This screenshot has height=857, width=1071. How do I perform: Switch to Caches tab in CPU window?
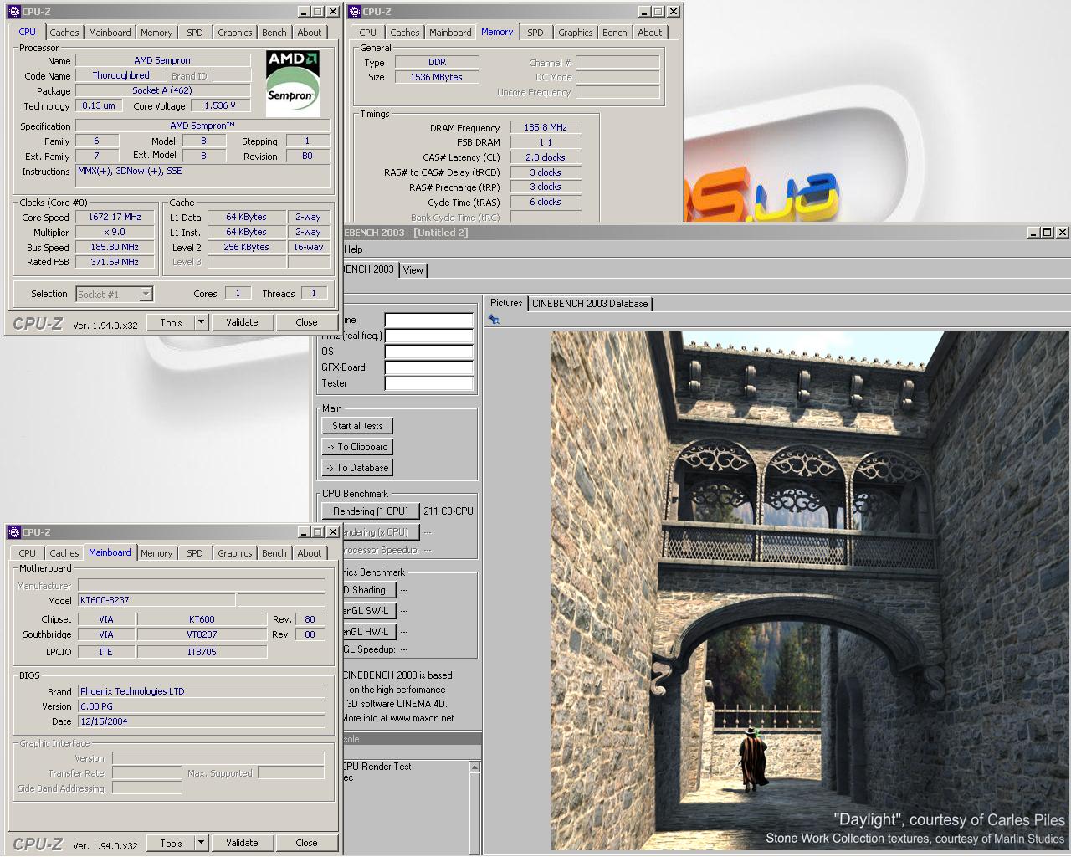coord(64,33)
